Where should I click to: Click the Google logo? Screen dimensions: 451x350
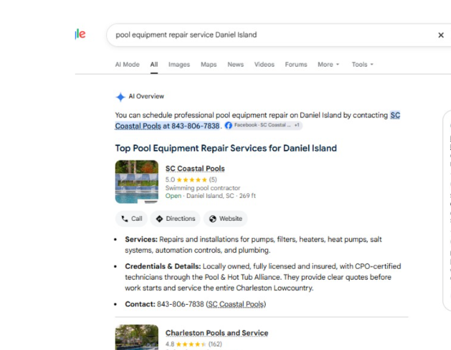(80, 34)
